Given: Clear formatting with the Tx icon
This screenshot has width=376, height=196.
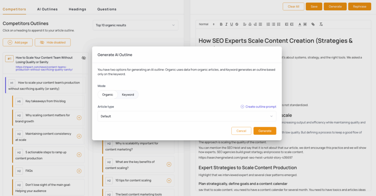Looking at the screenshot, I should click(x=321, y=24).
